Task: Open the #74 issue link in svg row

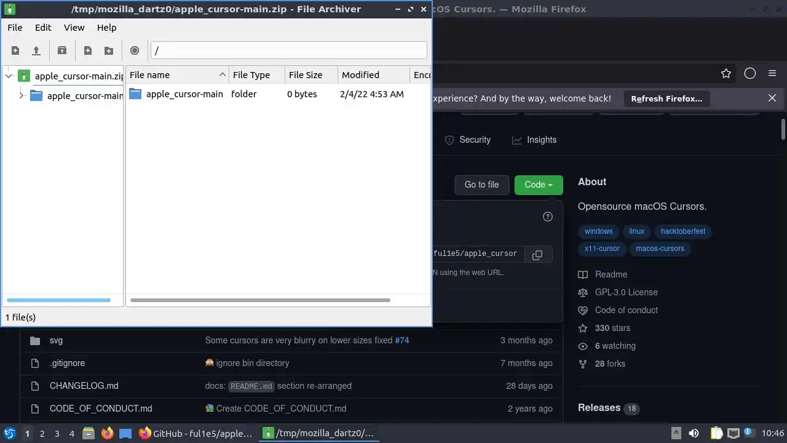Action: 402,340
